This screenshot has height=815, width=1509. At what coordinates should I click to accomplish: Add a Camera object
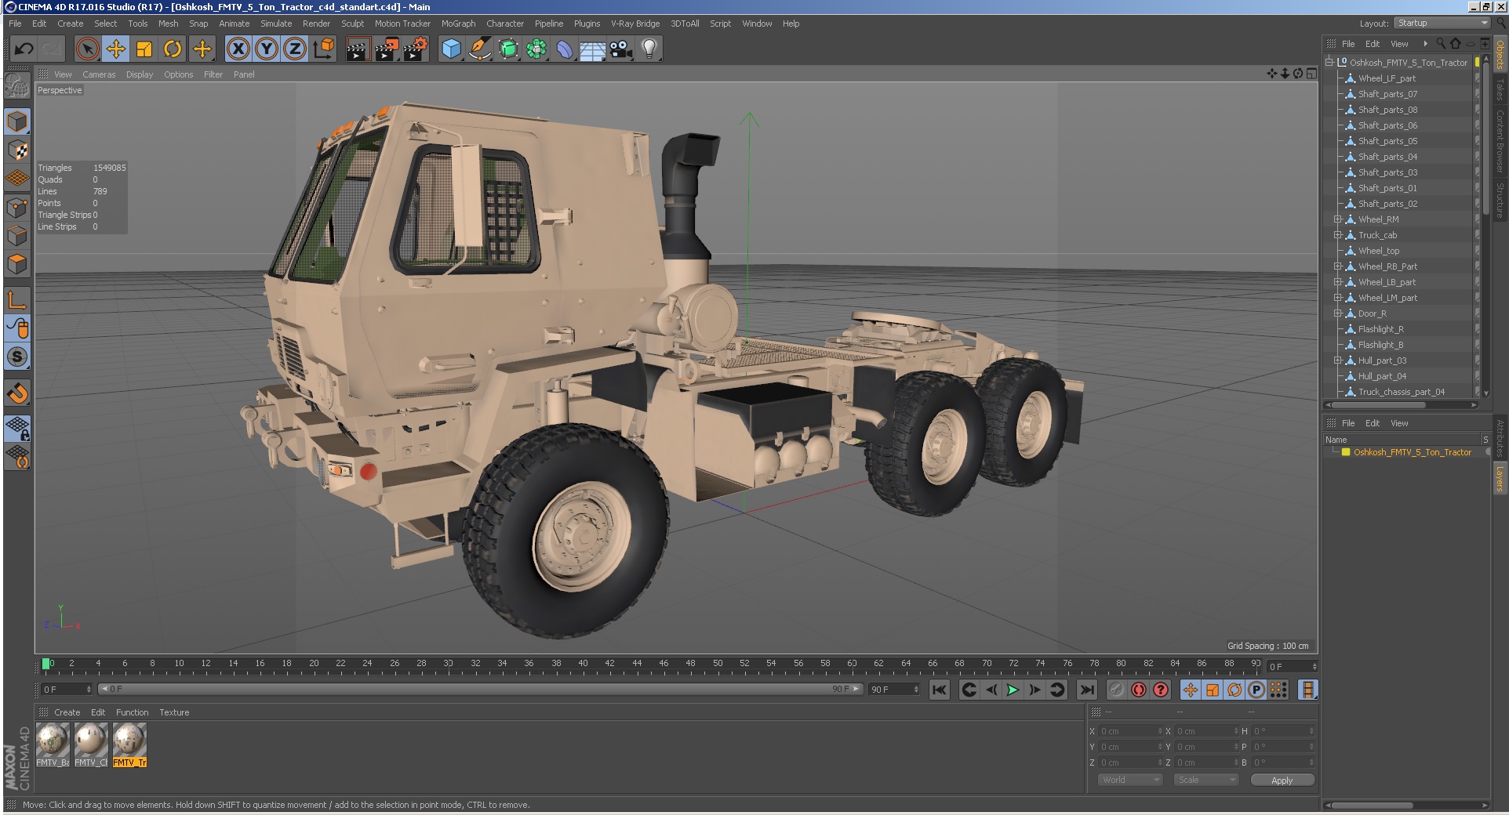point(621,49)
